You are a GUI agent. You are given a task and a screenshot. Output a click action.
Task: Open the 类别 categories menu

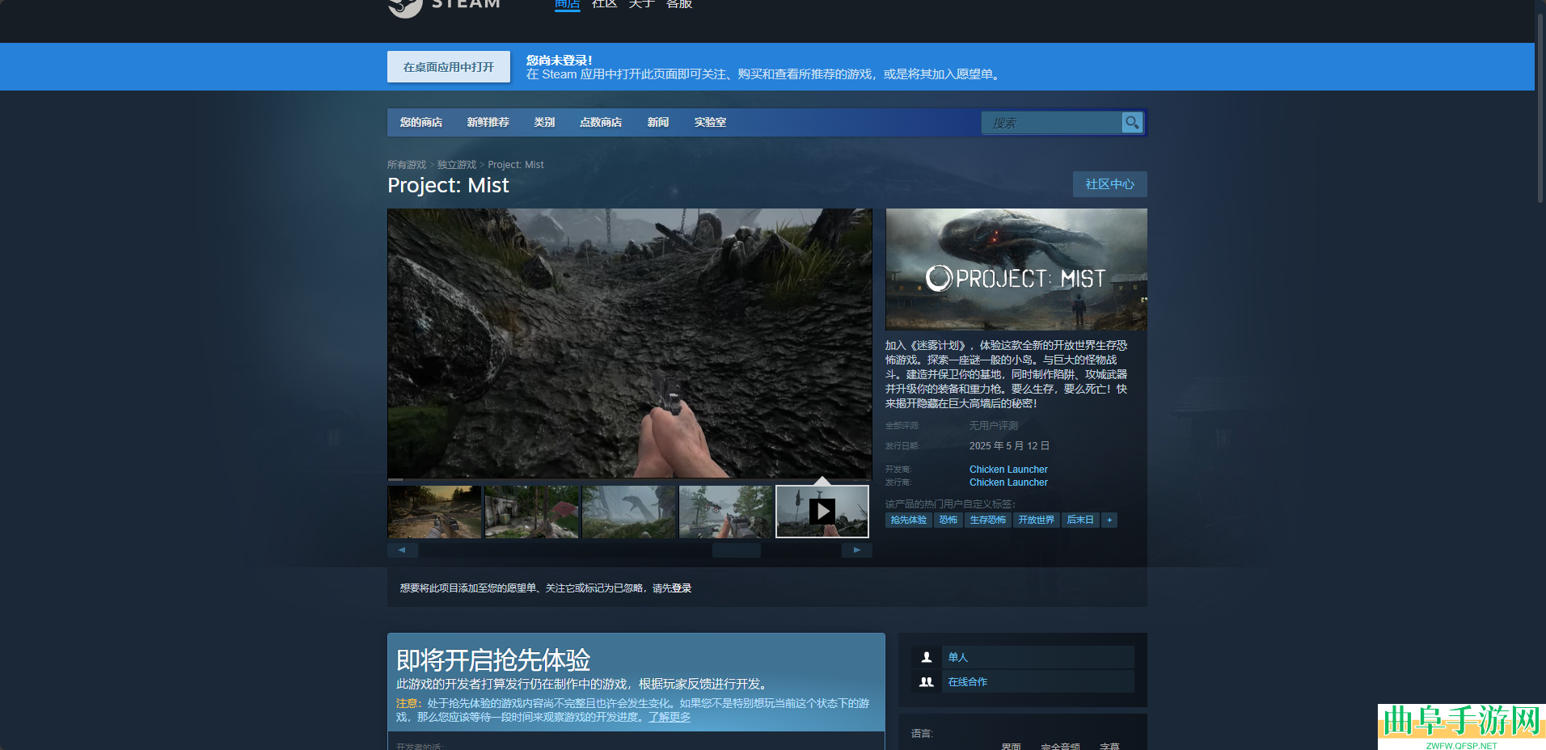click(544, 122)
